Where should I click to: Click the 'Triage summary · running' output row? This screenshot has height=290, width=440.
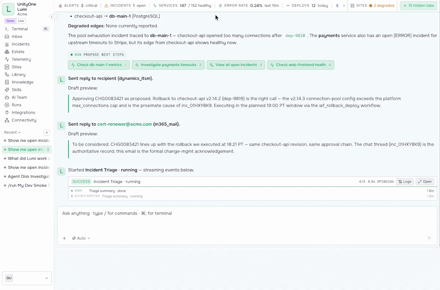pyautogui.click(x=253, y=196)
